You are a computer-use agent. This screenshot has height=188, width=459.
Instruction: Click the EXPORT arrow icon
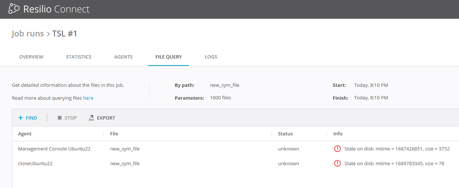click(91, 118)
